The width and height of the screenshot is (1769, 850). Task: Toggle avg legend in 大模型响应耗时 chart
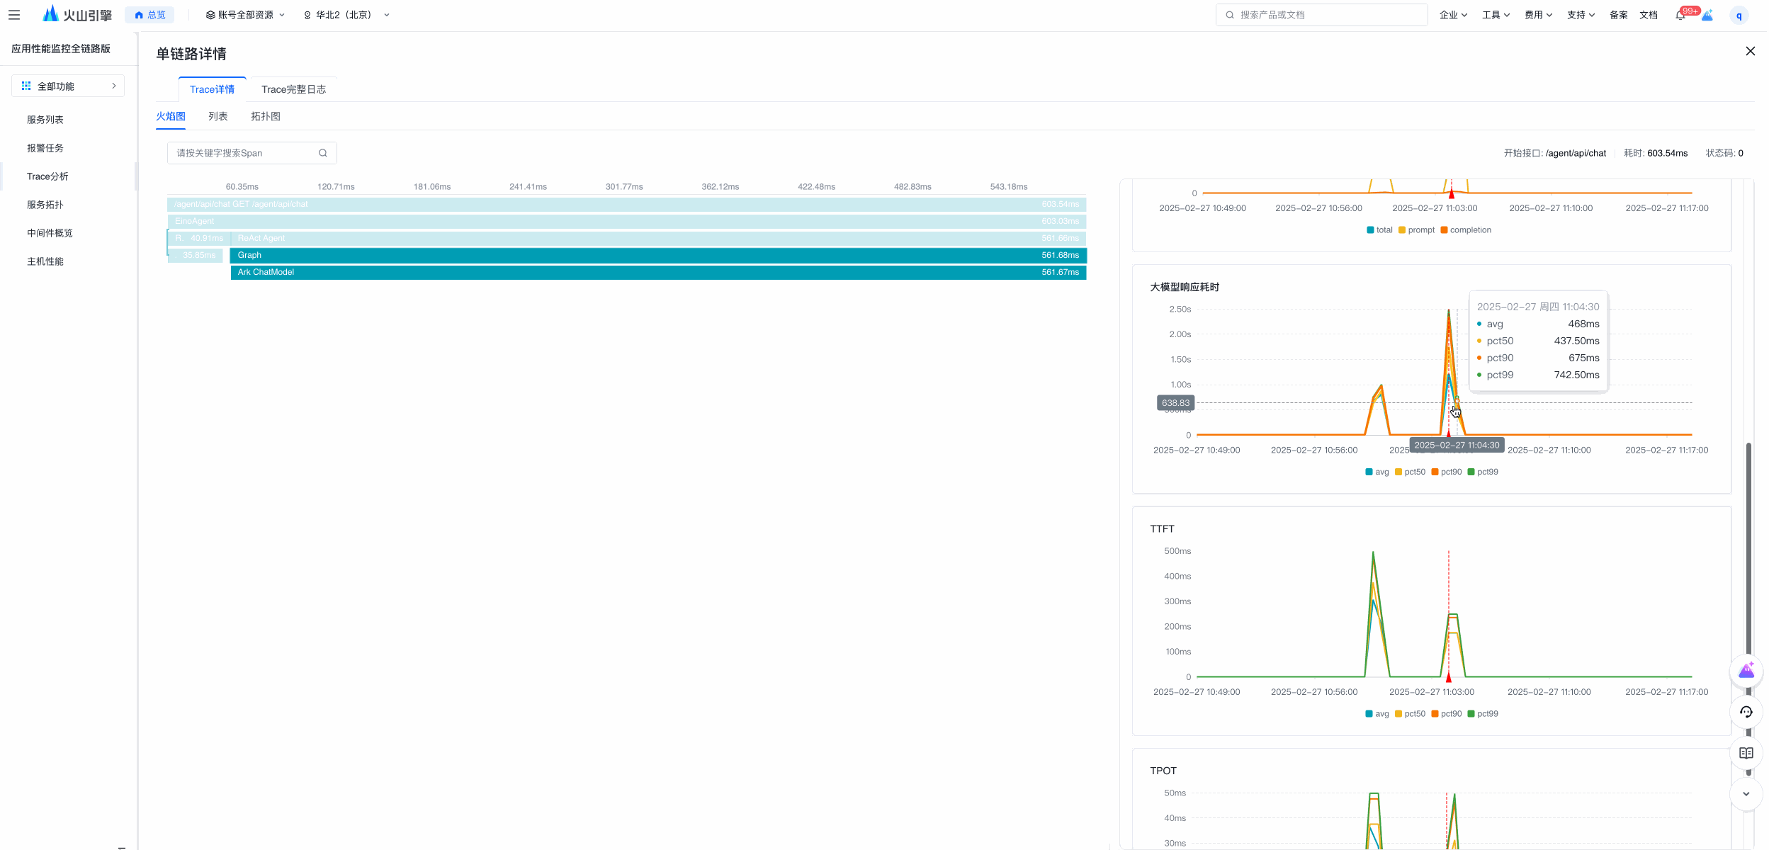tap(1377, 472)
